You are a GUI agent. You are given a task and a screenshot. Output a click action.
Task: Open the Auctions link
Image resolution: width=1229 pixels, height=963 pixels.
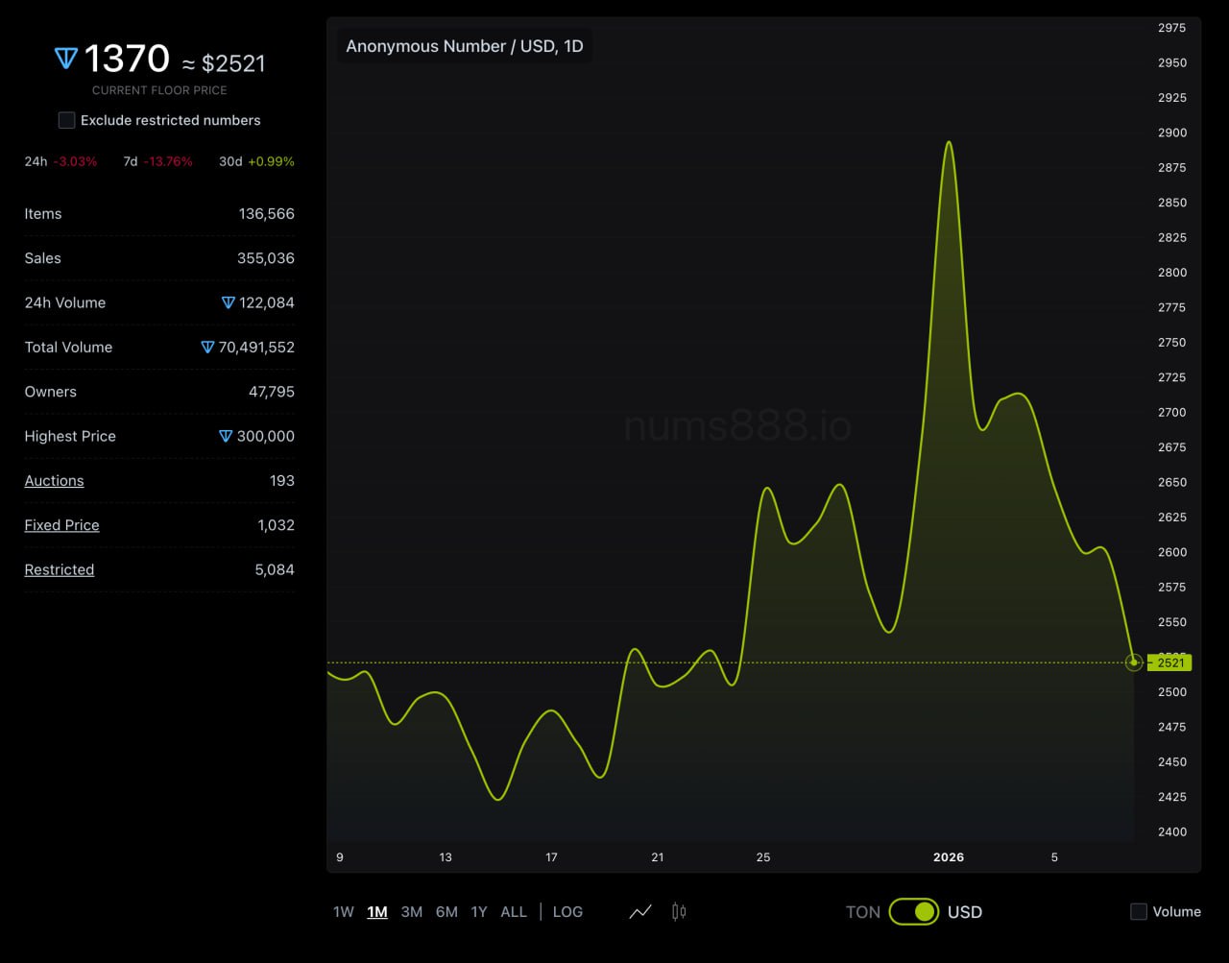pyautogui.click(x=54, y=481)
